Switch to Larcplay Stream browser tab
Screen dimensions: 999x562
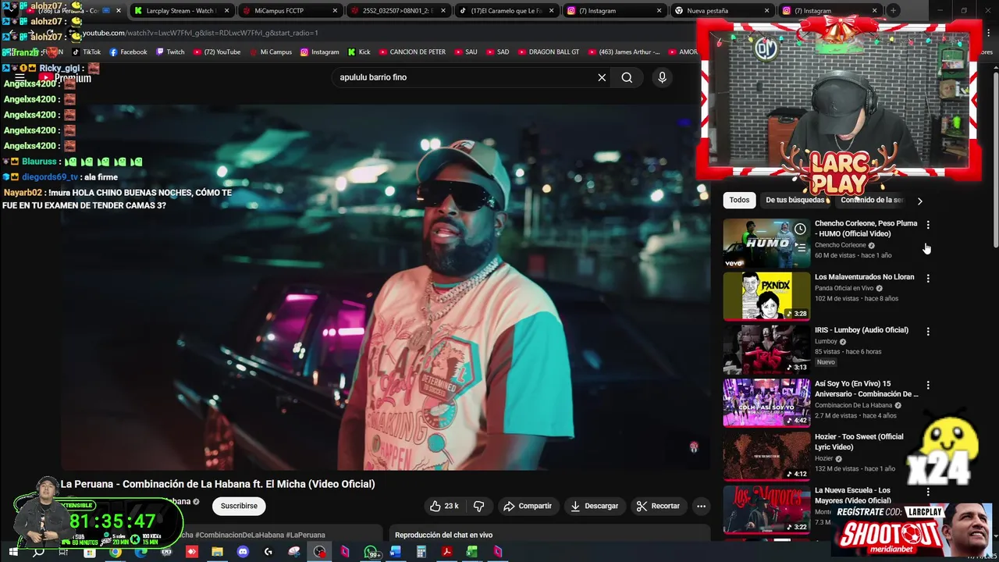[x=181, y=10]
